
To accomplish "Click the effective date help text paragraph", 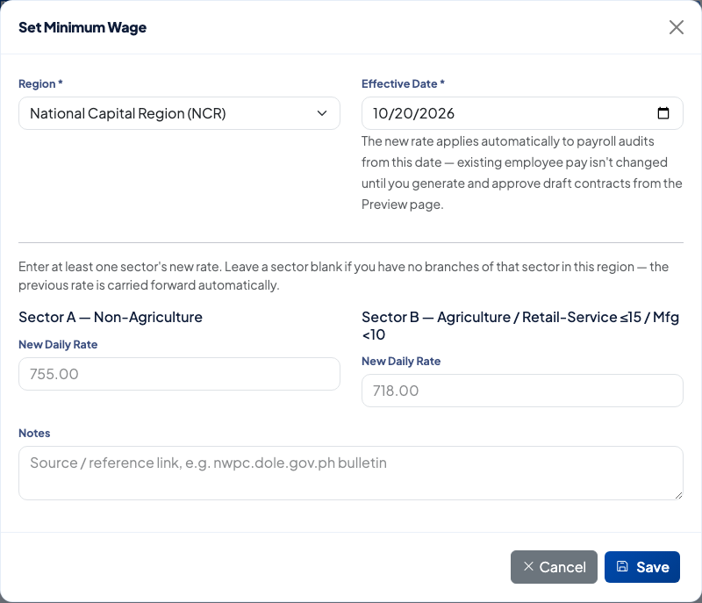I will 522,173.
